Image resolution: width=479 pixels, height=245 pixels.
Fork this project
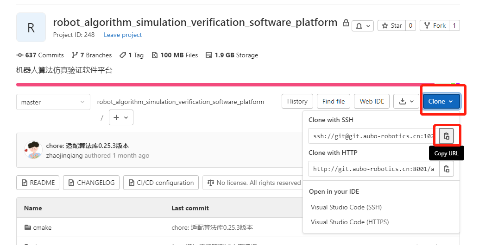435,25
